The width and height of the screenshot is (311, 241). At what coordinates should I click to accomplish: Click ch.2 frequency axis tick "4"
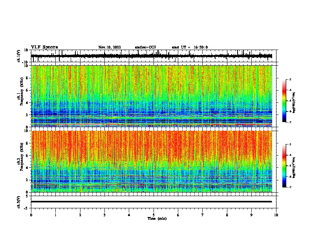click(27, 168)
